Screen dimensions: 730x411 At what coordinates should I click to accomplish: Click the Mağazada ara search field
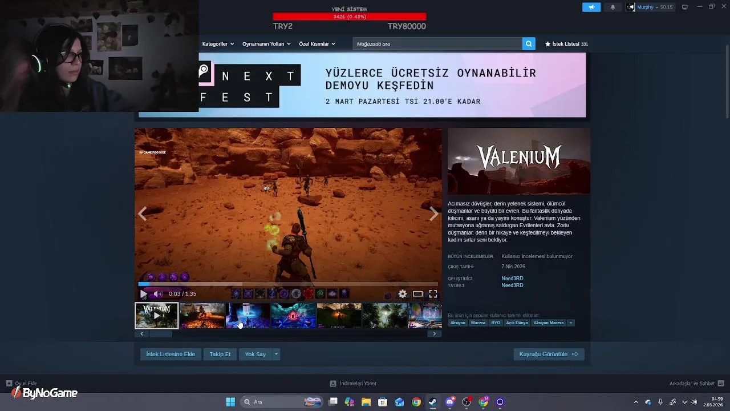click(437, 44)
